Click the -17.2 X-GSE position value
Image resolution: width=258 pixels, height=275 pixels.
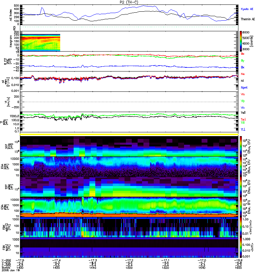129,260
